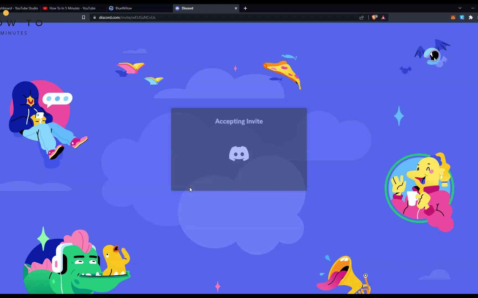Open a new browser tab
The width and height of the screenshot is (478, 298).
pos(245,8)
